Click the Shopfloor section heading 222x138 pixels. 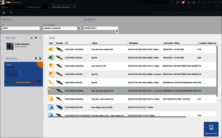[90, 20]
